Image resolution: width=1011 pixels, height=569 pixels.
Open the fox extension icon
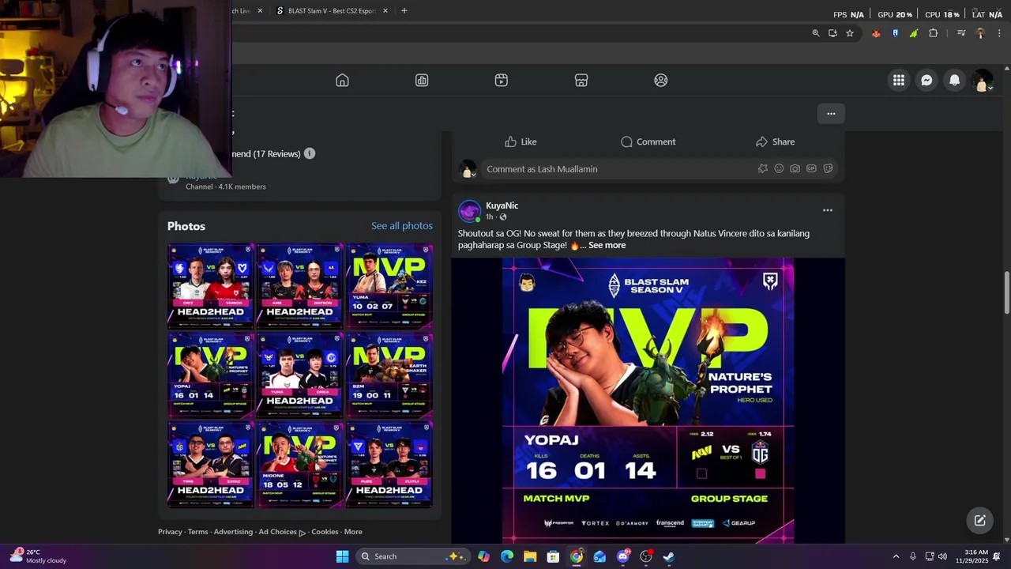click(876, 33)
